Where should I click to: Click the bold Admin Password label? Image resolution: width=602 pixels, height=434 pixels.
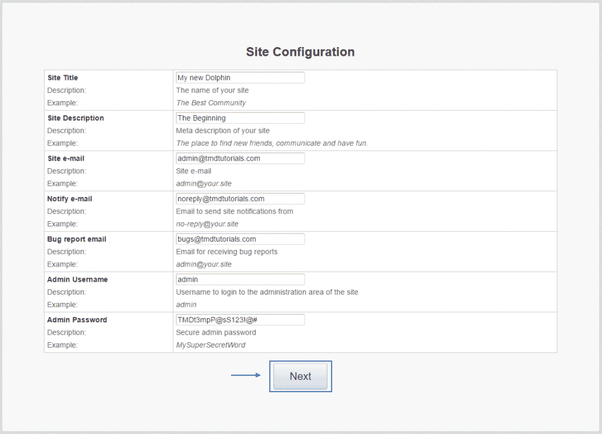click(77, 320)
